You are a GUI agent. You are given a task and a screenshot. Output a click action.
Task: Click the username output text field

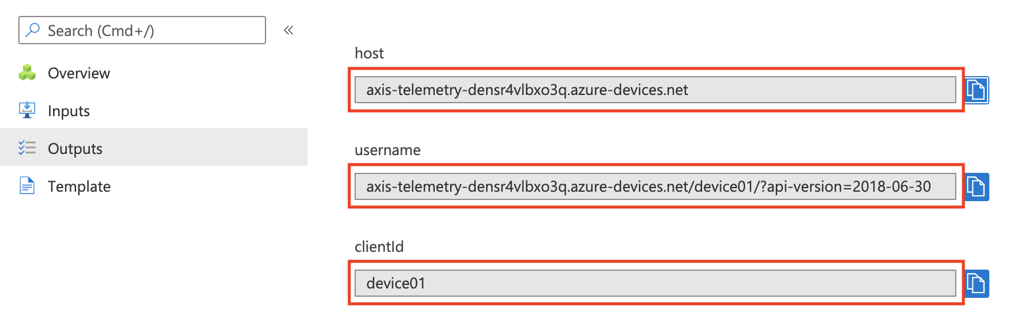pos(655,186)
